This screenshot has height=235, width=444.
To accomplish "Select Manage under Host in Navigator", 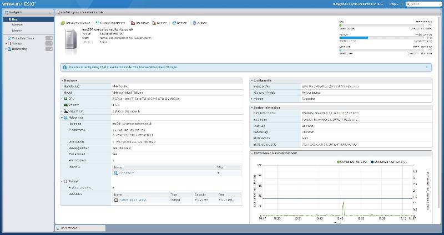I will click(x=17, y=25).
